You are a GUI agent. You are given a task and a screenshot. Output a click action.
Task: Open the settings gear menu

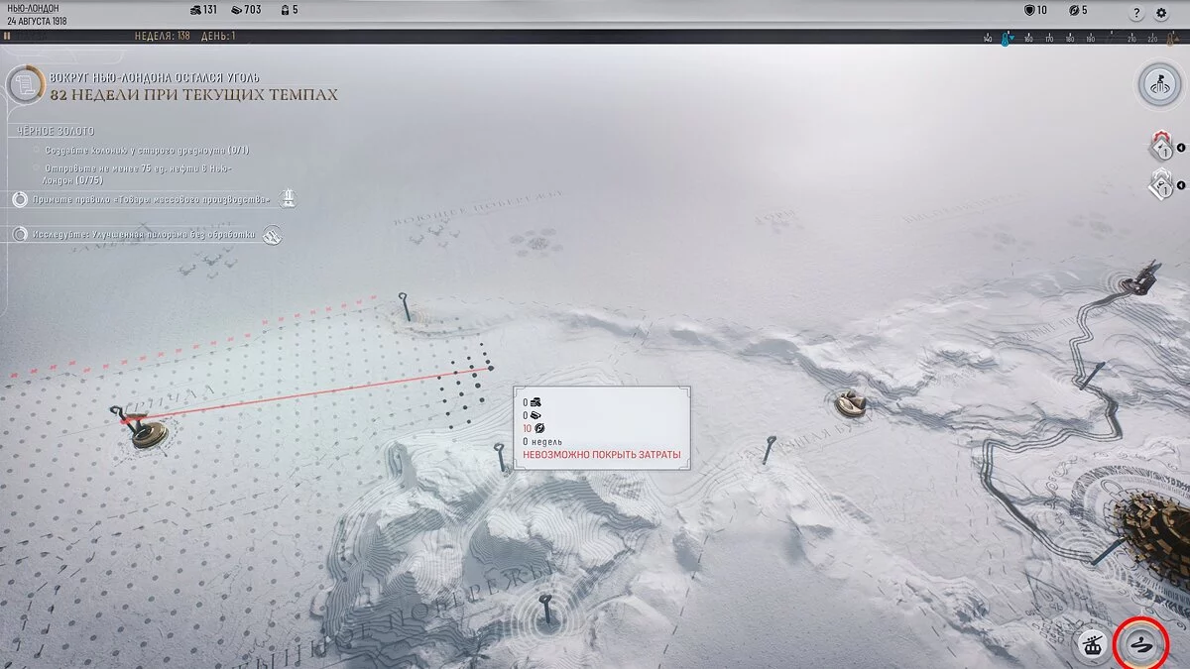pos(1162,13)
